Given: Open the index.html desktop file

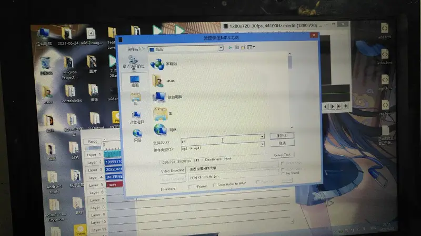Looking at the screenshot, I should (385, 57).
